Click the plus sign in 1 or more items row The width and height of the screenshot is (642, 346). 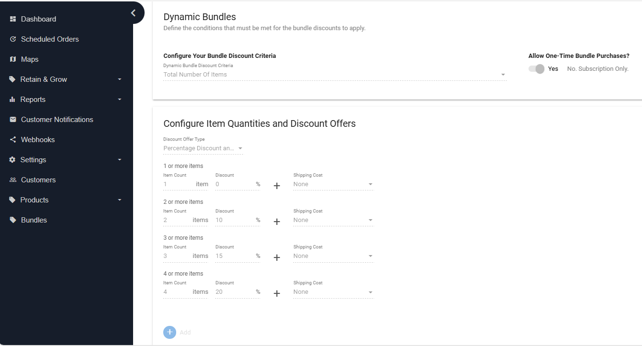[x=277, y=186]
